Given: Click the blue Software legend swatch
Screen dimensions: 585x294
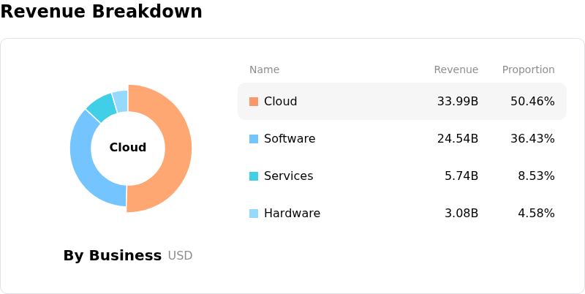Looking at the screenshot, I should click(254, 139).
